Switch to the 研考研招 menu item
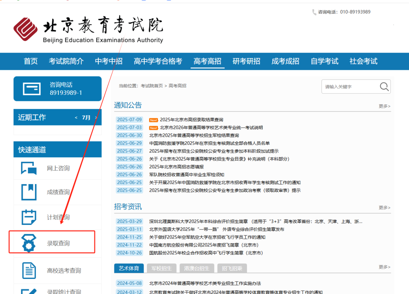The height and width of the screenshot is (294, 409). tap(247, 61)
